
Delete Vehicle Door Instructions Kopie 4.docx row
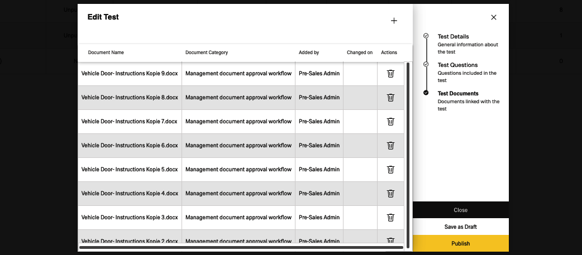point(391,194)
